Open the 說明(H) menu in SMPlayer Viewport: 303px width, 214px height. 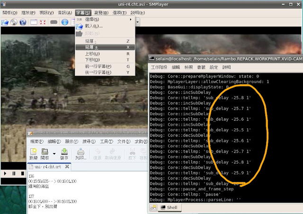pos(138,13)
